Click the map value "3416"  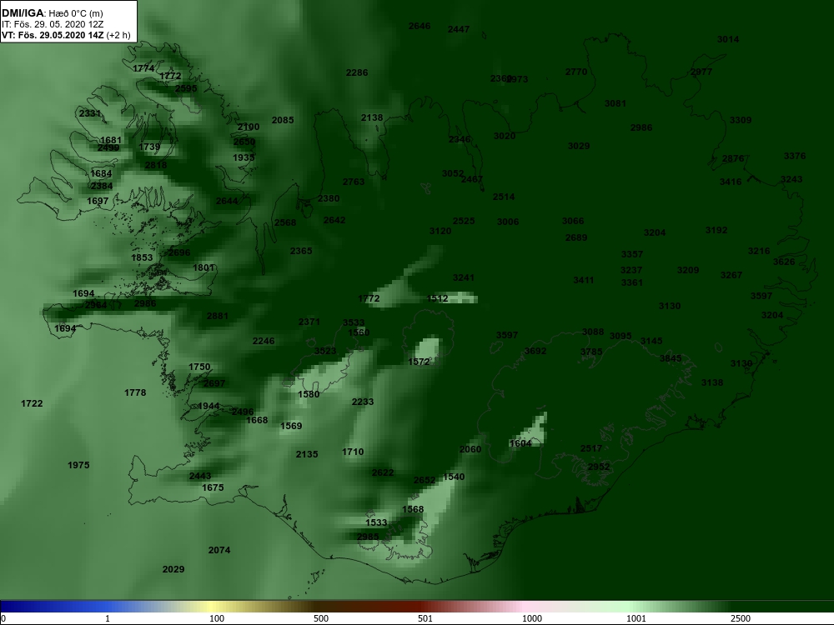[731, 182]
